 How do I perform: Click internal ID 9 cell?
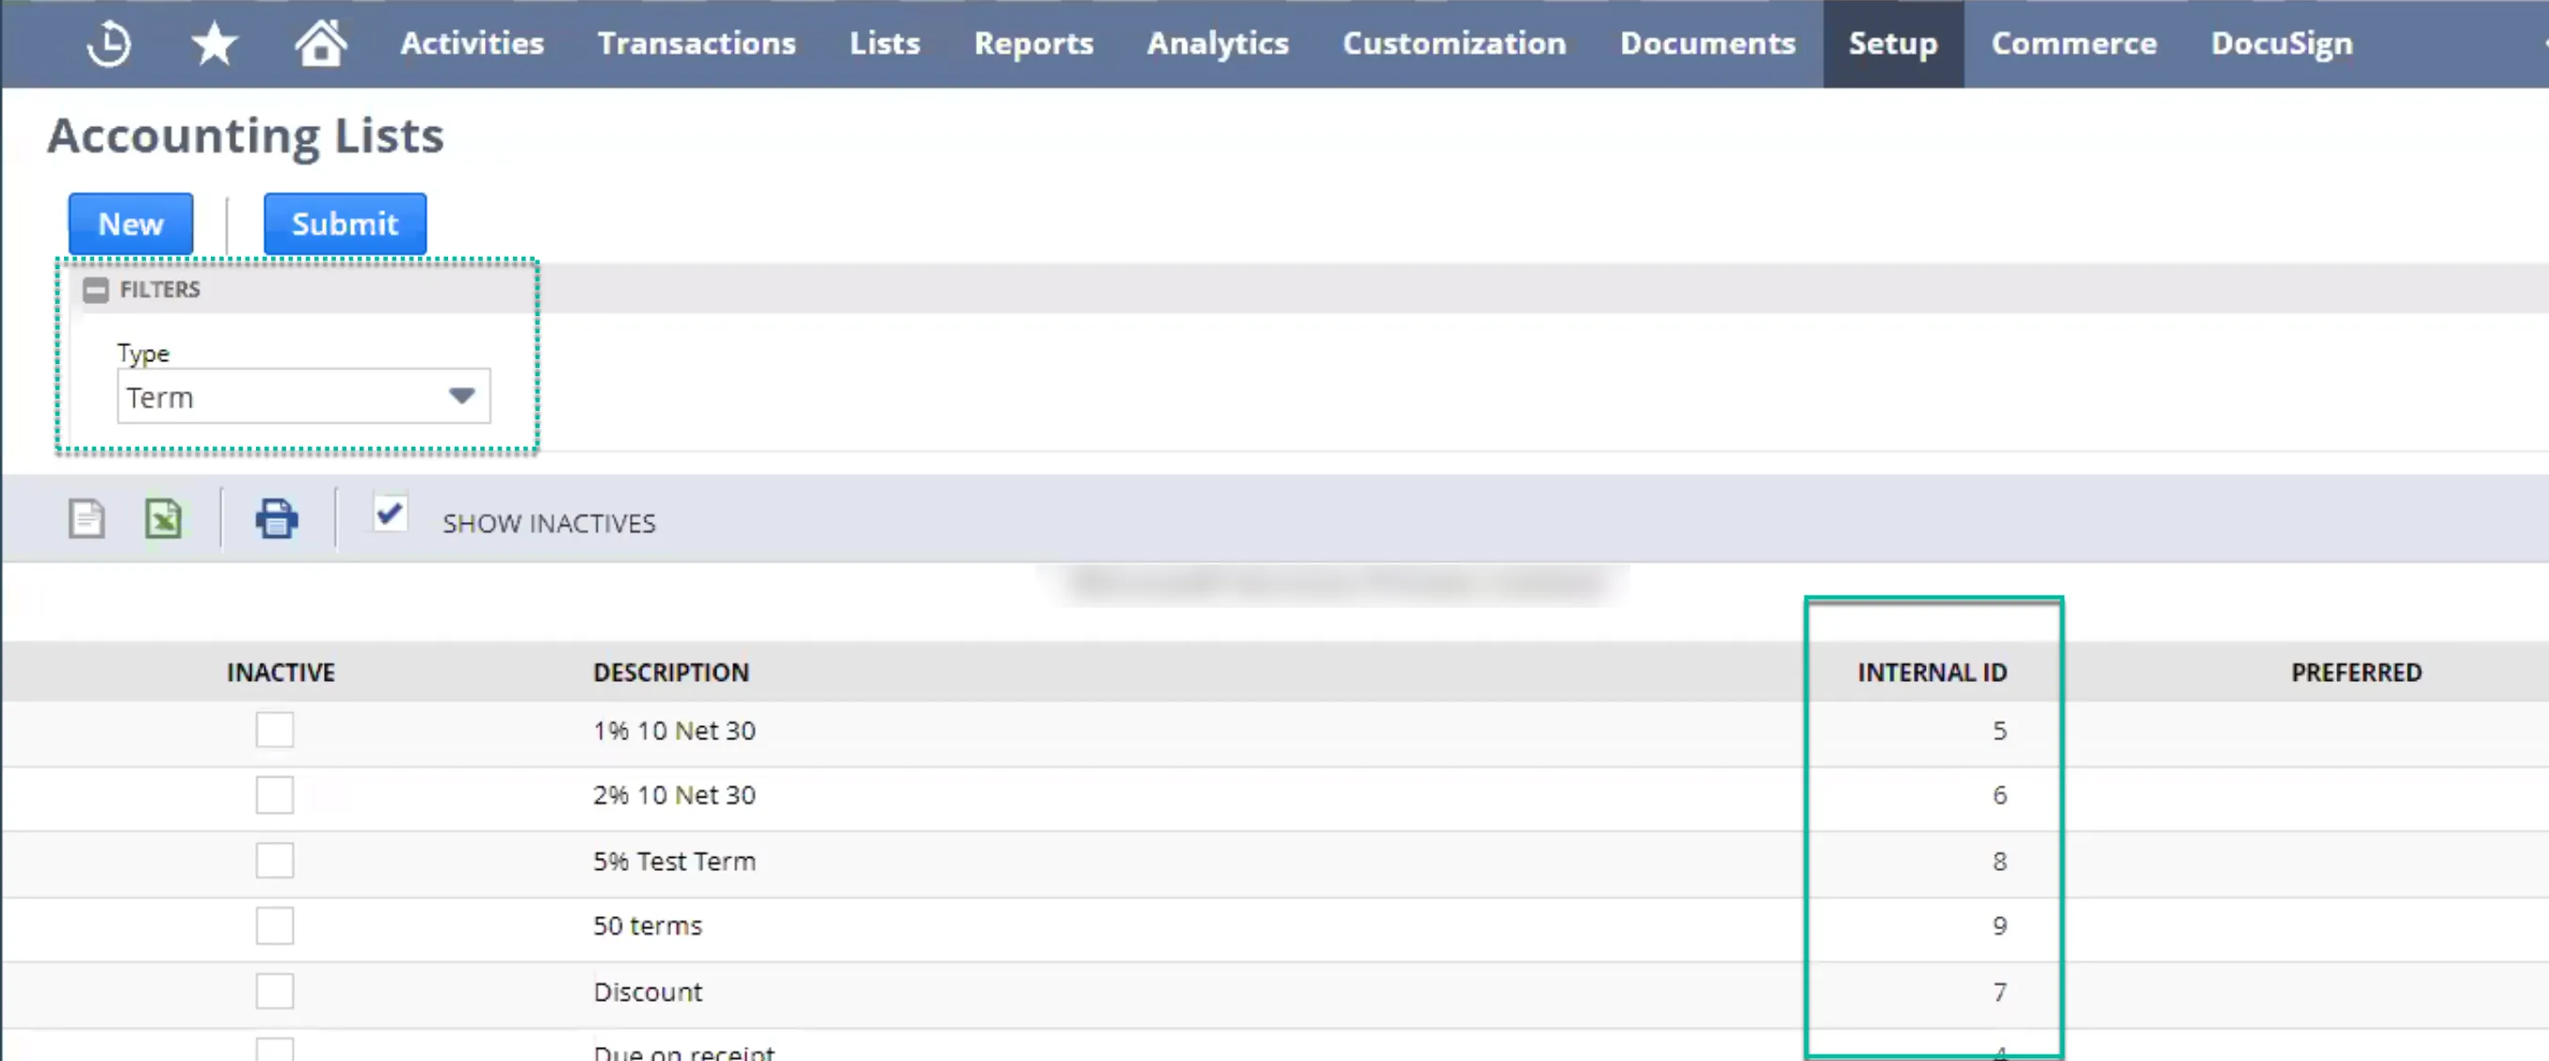[x=1999, y=926]
